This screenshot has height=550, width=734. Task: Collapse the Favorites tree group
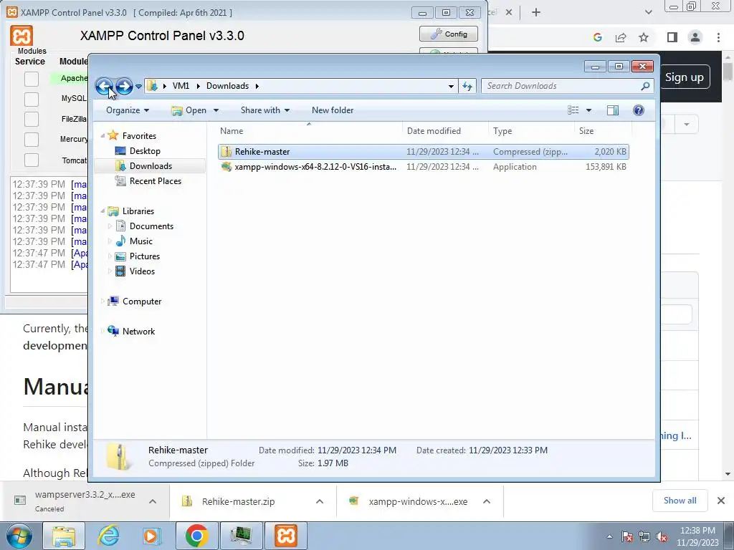pos(103,135)
